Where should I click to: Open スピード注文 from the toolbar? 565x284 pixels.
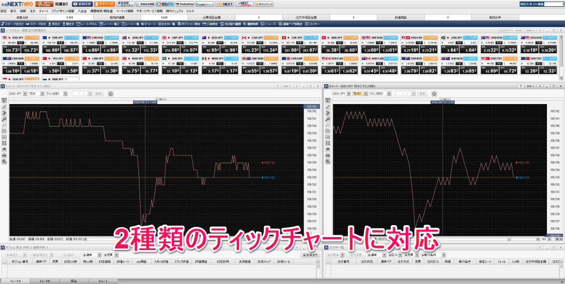(35, 24)
